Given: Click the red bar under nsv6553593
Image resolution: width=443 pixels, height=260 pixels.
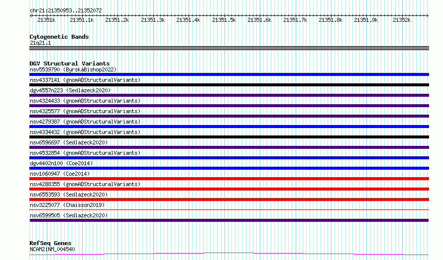Looking at the screenshot, I should (x=229, y=199).
